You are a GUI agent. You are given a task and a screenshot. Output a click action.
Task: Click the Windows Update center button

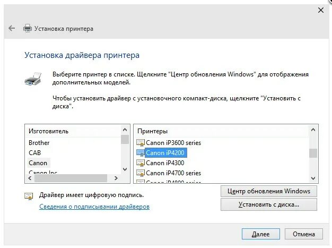tap(268, 191)
